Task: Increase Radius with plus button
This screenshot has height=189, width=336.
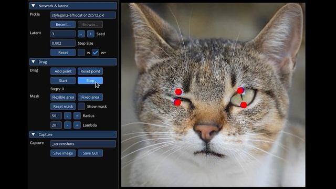Action: 77,115
